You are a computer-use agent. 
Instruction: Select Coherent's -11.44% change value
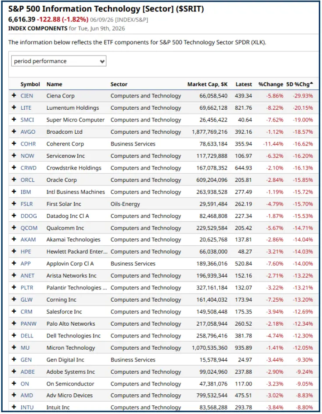pyautogui.click(x=273, y=144)
